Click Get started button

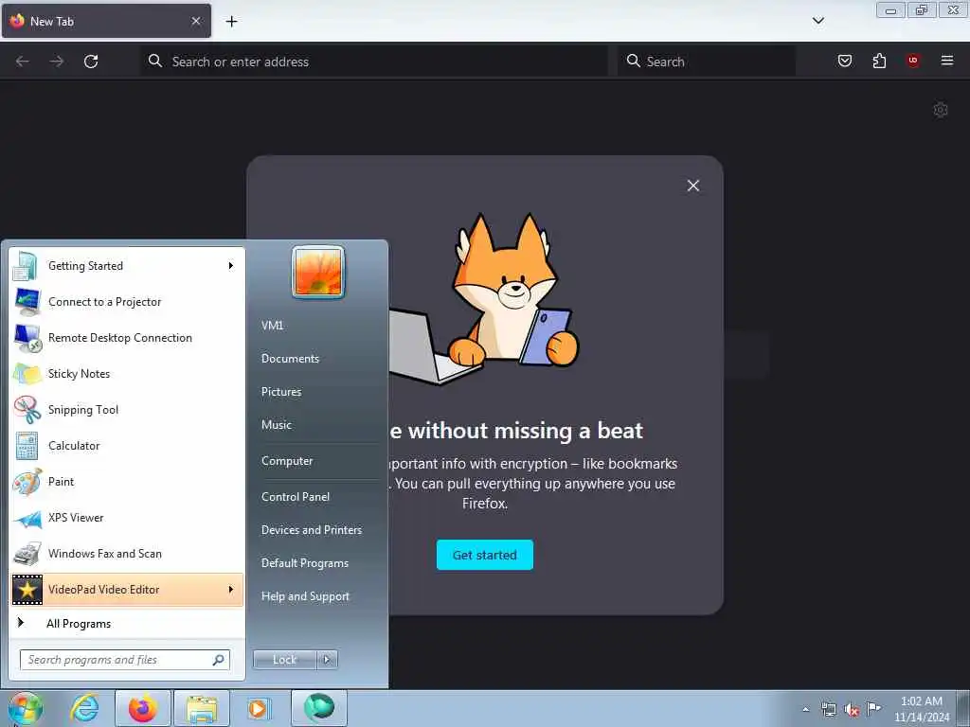pyautogui.click(x=484, y=555)
